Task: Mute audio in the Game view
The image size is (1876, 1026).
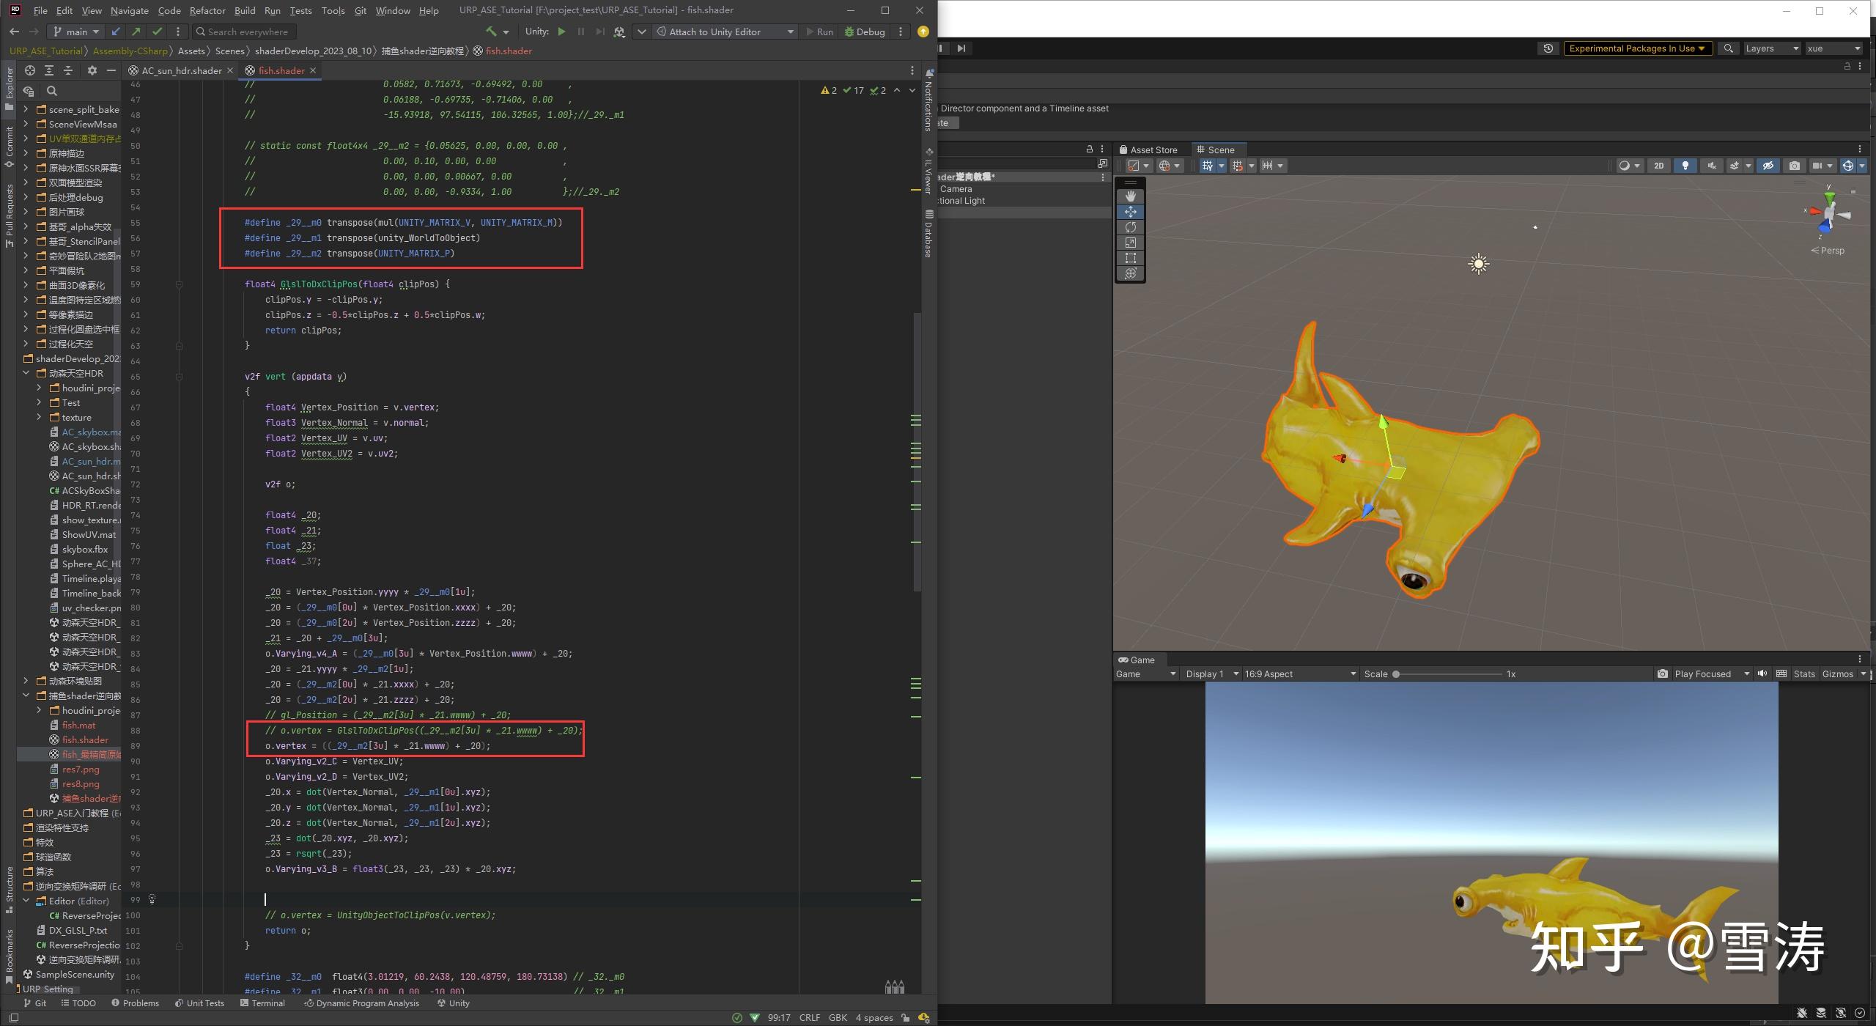Action: pos(1762,673)
